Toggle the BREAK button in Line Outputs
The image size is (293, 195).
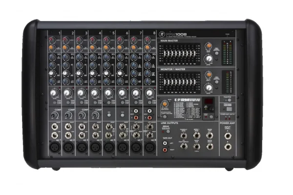tap(168, 132)
